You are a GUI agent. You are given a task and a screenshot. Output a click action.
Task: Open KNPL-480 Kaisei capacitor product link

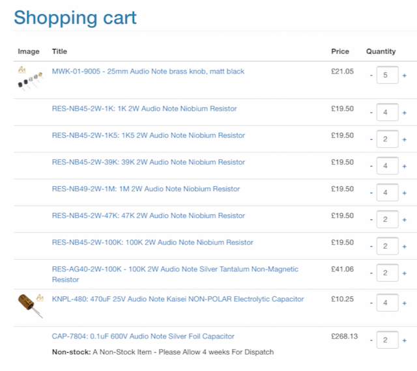pos(178,299)
